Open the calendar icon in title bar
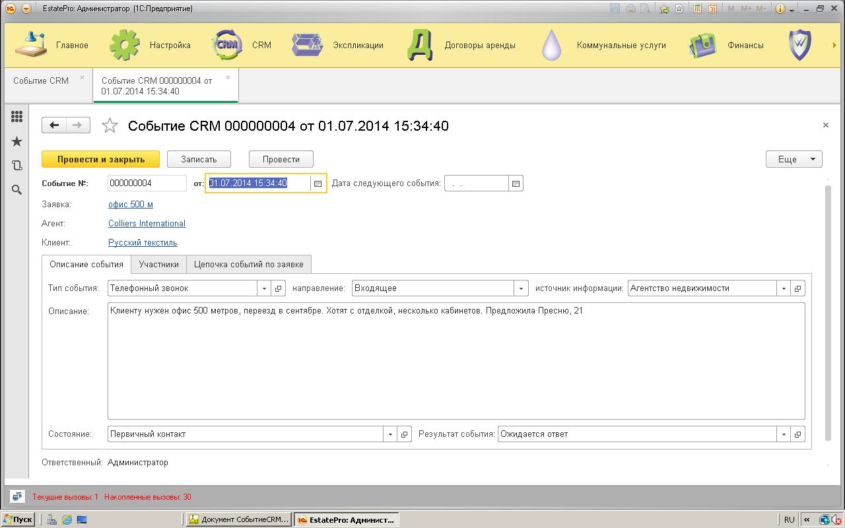This screenshot has width=845, height=528. [712, 9]
